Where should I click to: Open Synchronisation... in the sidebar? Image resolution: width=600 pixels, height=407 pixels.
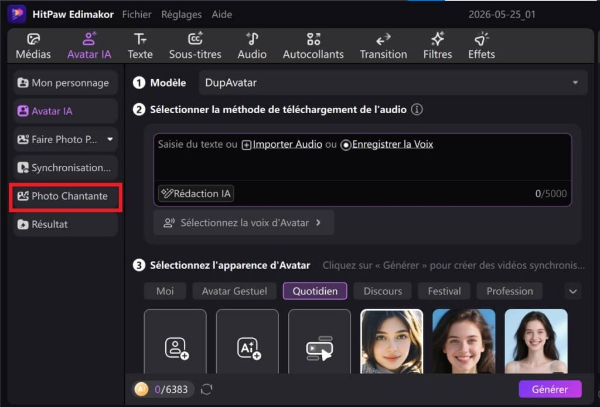coord(66,168)
